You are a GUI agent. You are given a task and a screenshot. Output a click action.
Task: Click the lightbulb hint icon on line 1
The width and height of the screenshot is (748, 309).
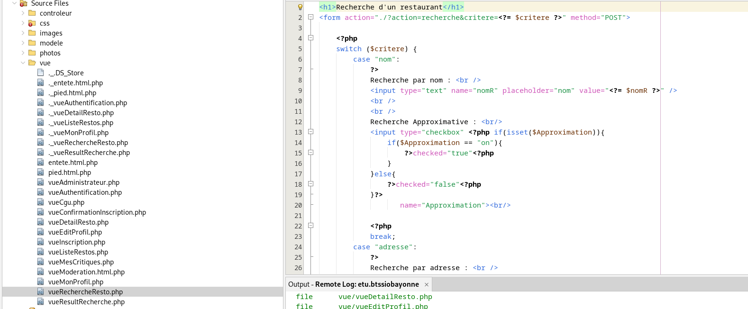pos(300,7)
